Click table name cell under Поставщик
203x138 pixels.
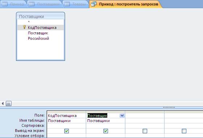(x=105, y=121)
